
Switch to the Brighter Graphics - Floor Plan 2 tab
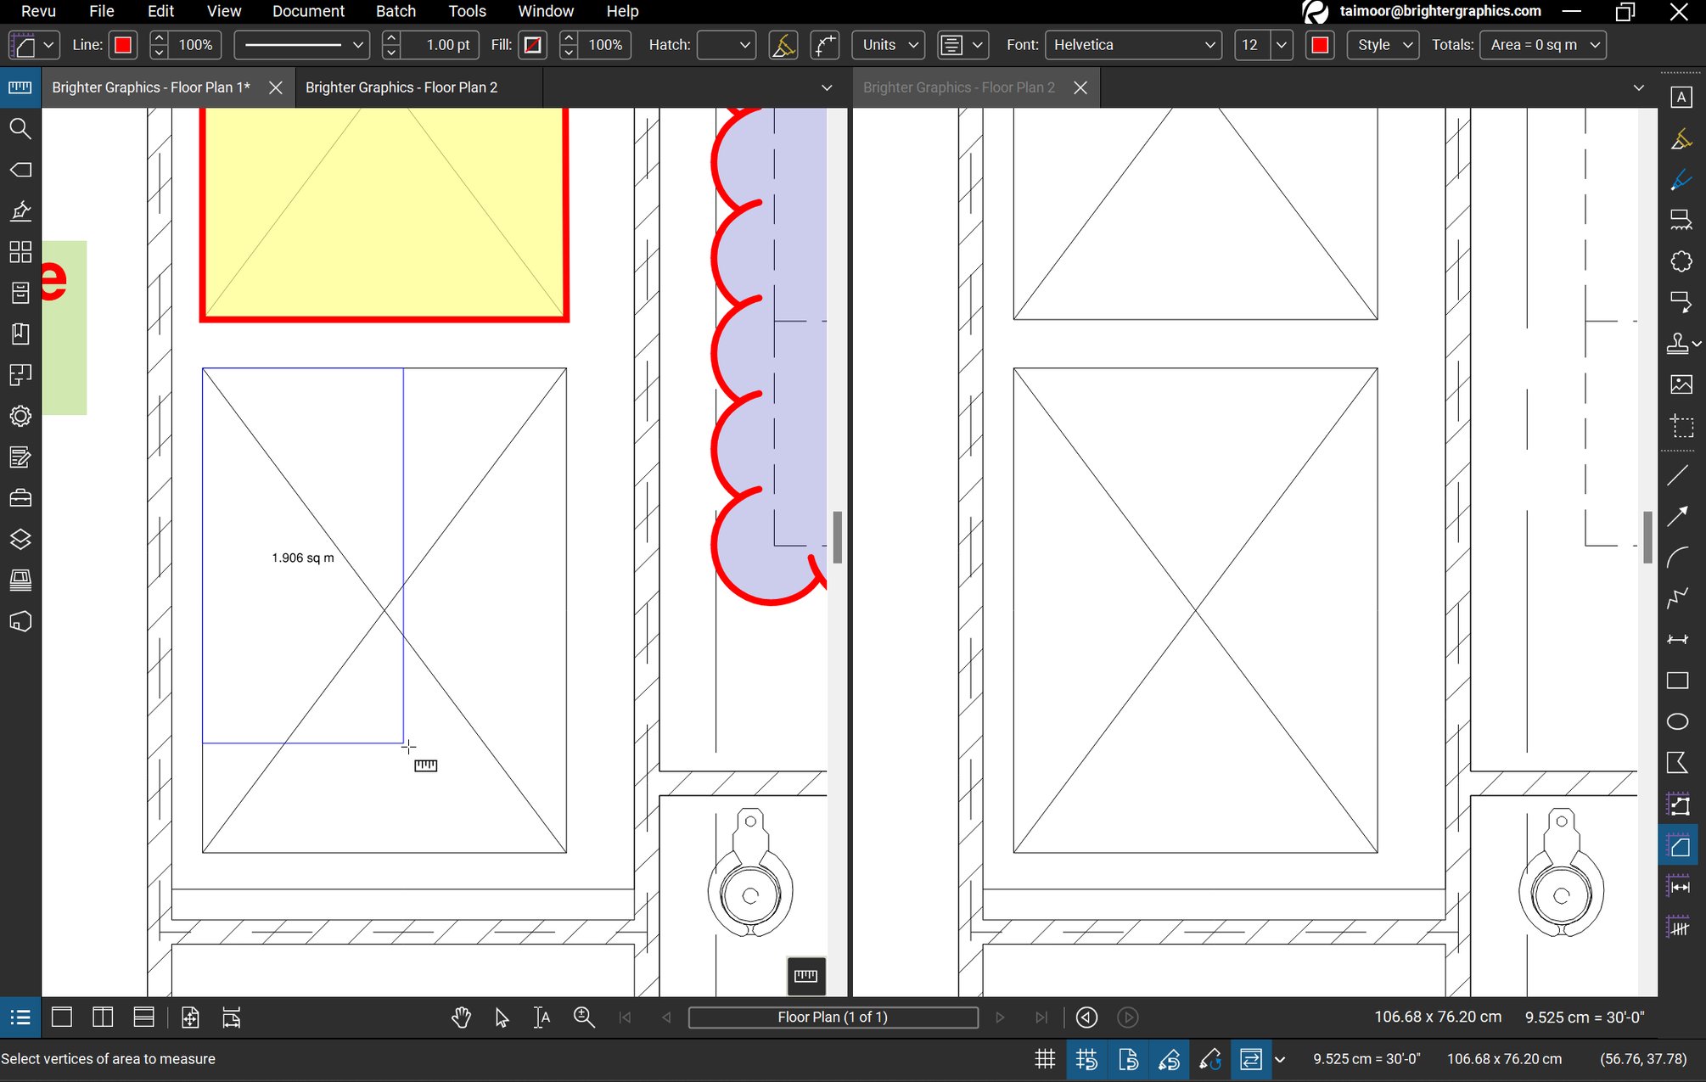(x=401, y=87)
